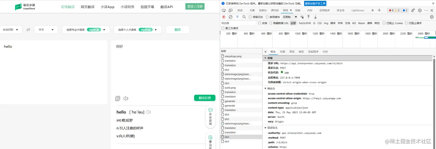The height and width of the screenshot is (149, 436).
Task: Click 重新加载开发工具 button
Action: click(x=315, y=3)
